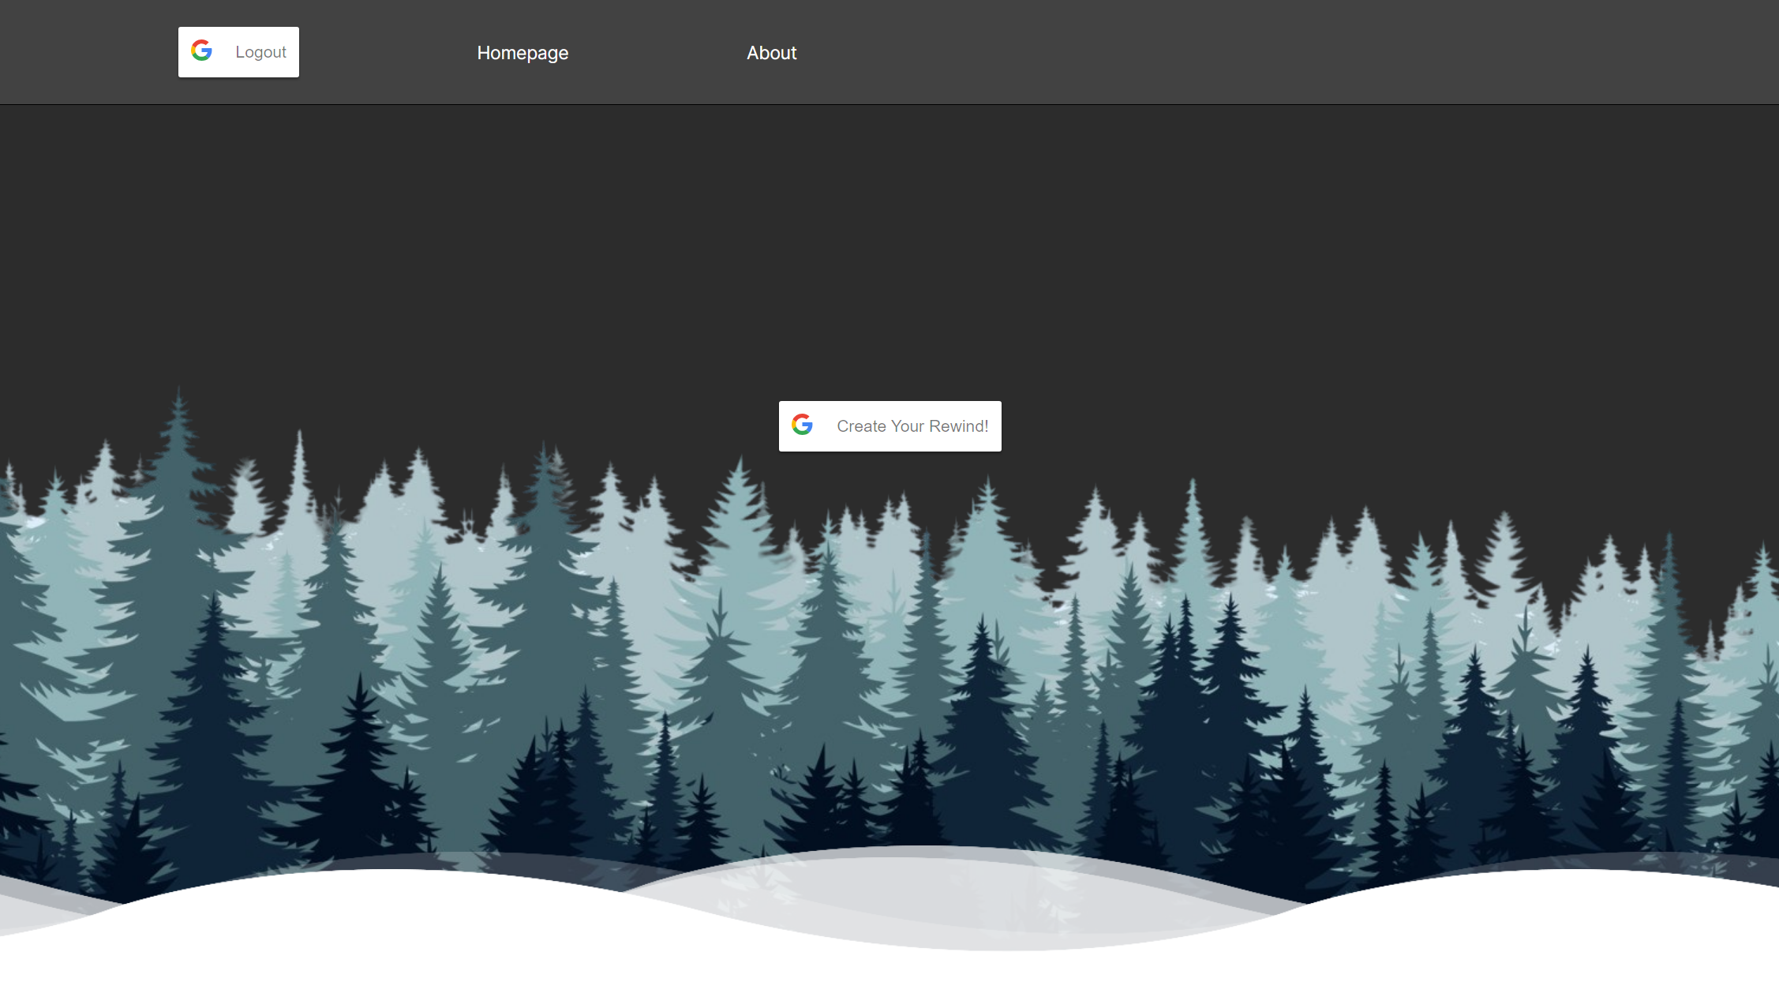Image resolution: width=1779 pixels, height=982 pixels.
Task: Click empty dark area of the navigation bar
Action: pyautogui.click(x=1263, y=52)
